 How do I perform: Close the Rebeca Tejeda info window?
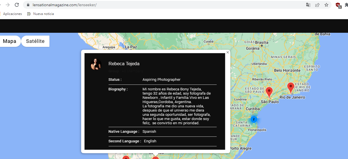(x=228, y=52)
